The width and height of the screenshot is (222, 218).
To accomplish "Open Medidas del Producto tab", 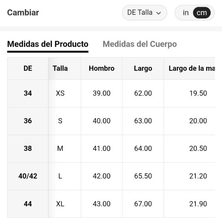I will 48,44.
